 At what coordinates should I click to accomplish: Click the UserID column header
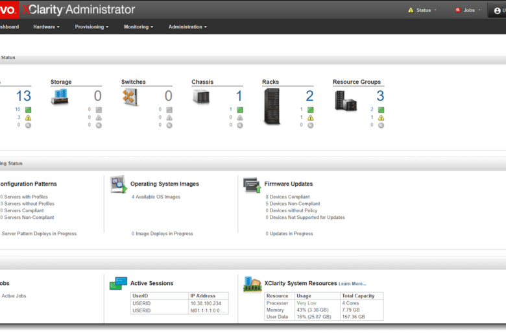(160, 296)
